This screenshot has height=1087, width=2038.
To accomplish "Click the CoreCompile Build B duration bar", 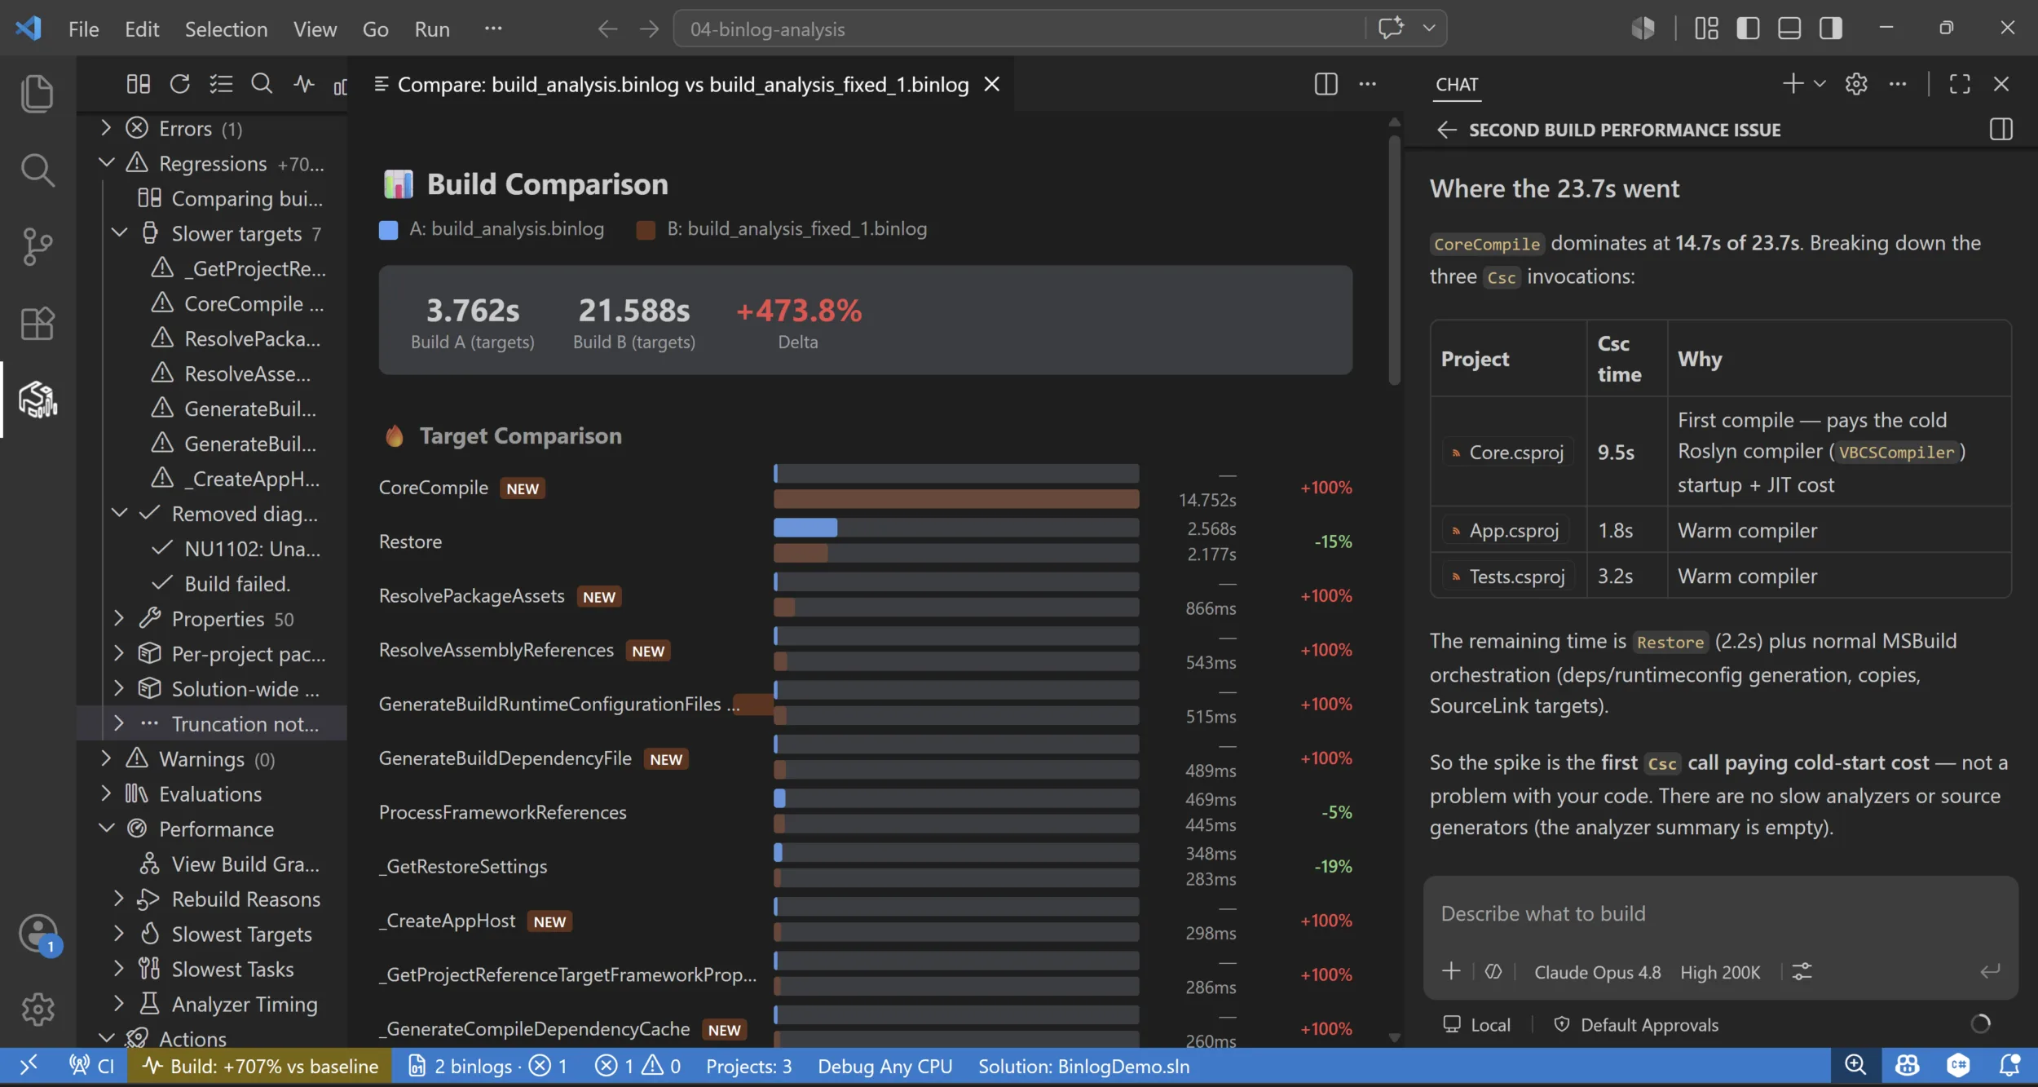I will (956, 498).
